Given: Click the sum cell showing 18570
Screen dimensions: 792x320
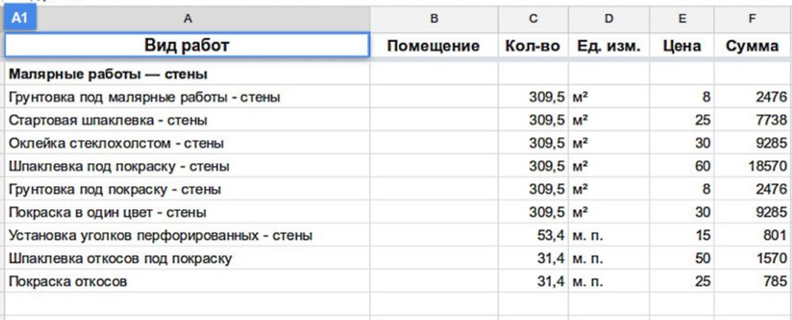Looking at the screenshot, I should 752,166.
